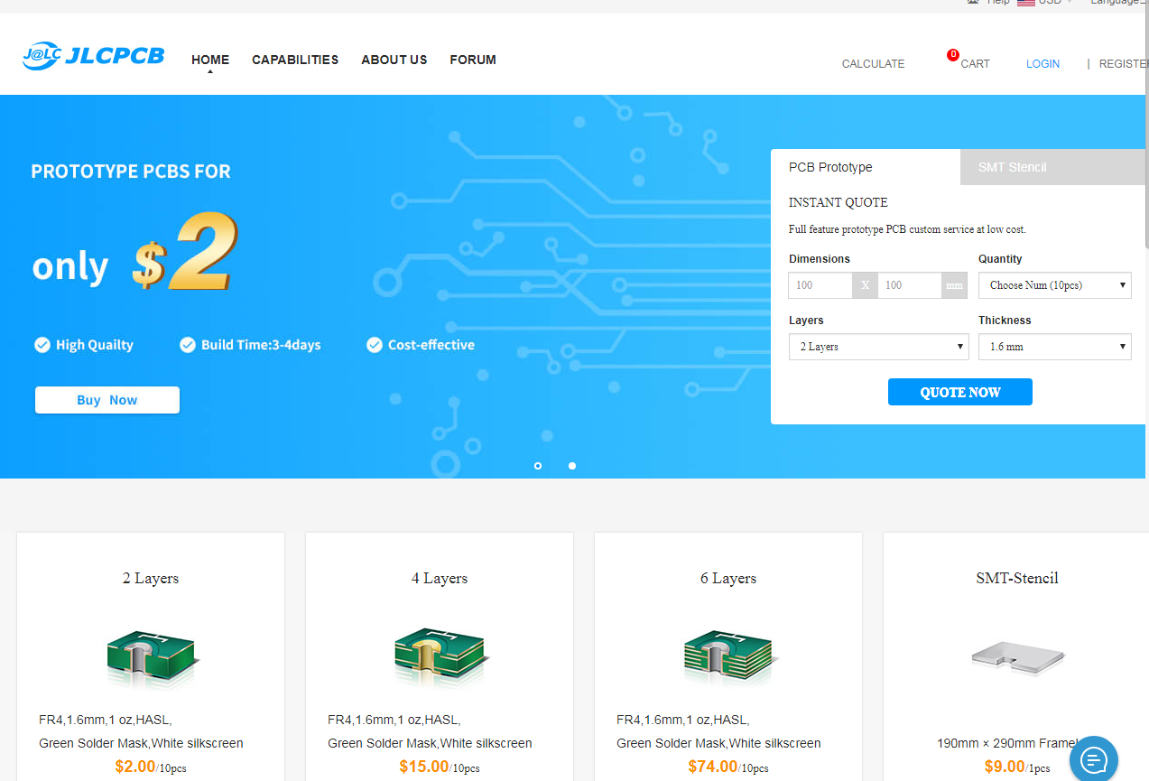Click the '2 Layers' card title

pyautogui.click(x=151, y=578)
